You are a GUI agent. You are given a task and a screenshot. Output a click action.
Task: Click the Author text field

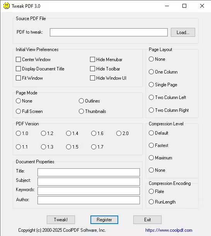[x=88, y=200]
